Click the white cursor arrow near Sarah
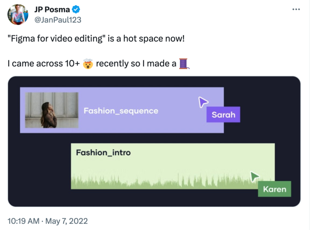310x230 pixels. tap(203, 102)
